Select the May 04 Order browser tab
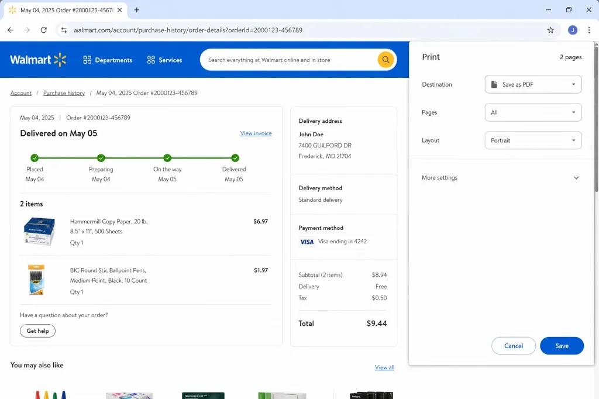 (64, 10)
